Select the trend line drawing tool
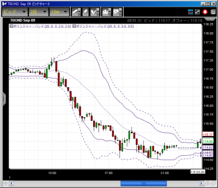This screenshot has width=218, height=188. [75, 12]
